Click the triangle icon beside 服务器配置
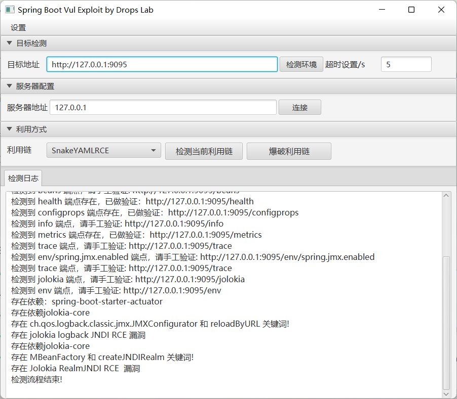Viewport: 457px width, 399px height. (9, 85)
